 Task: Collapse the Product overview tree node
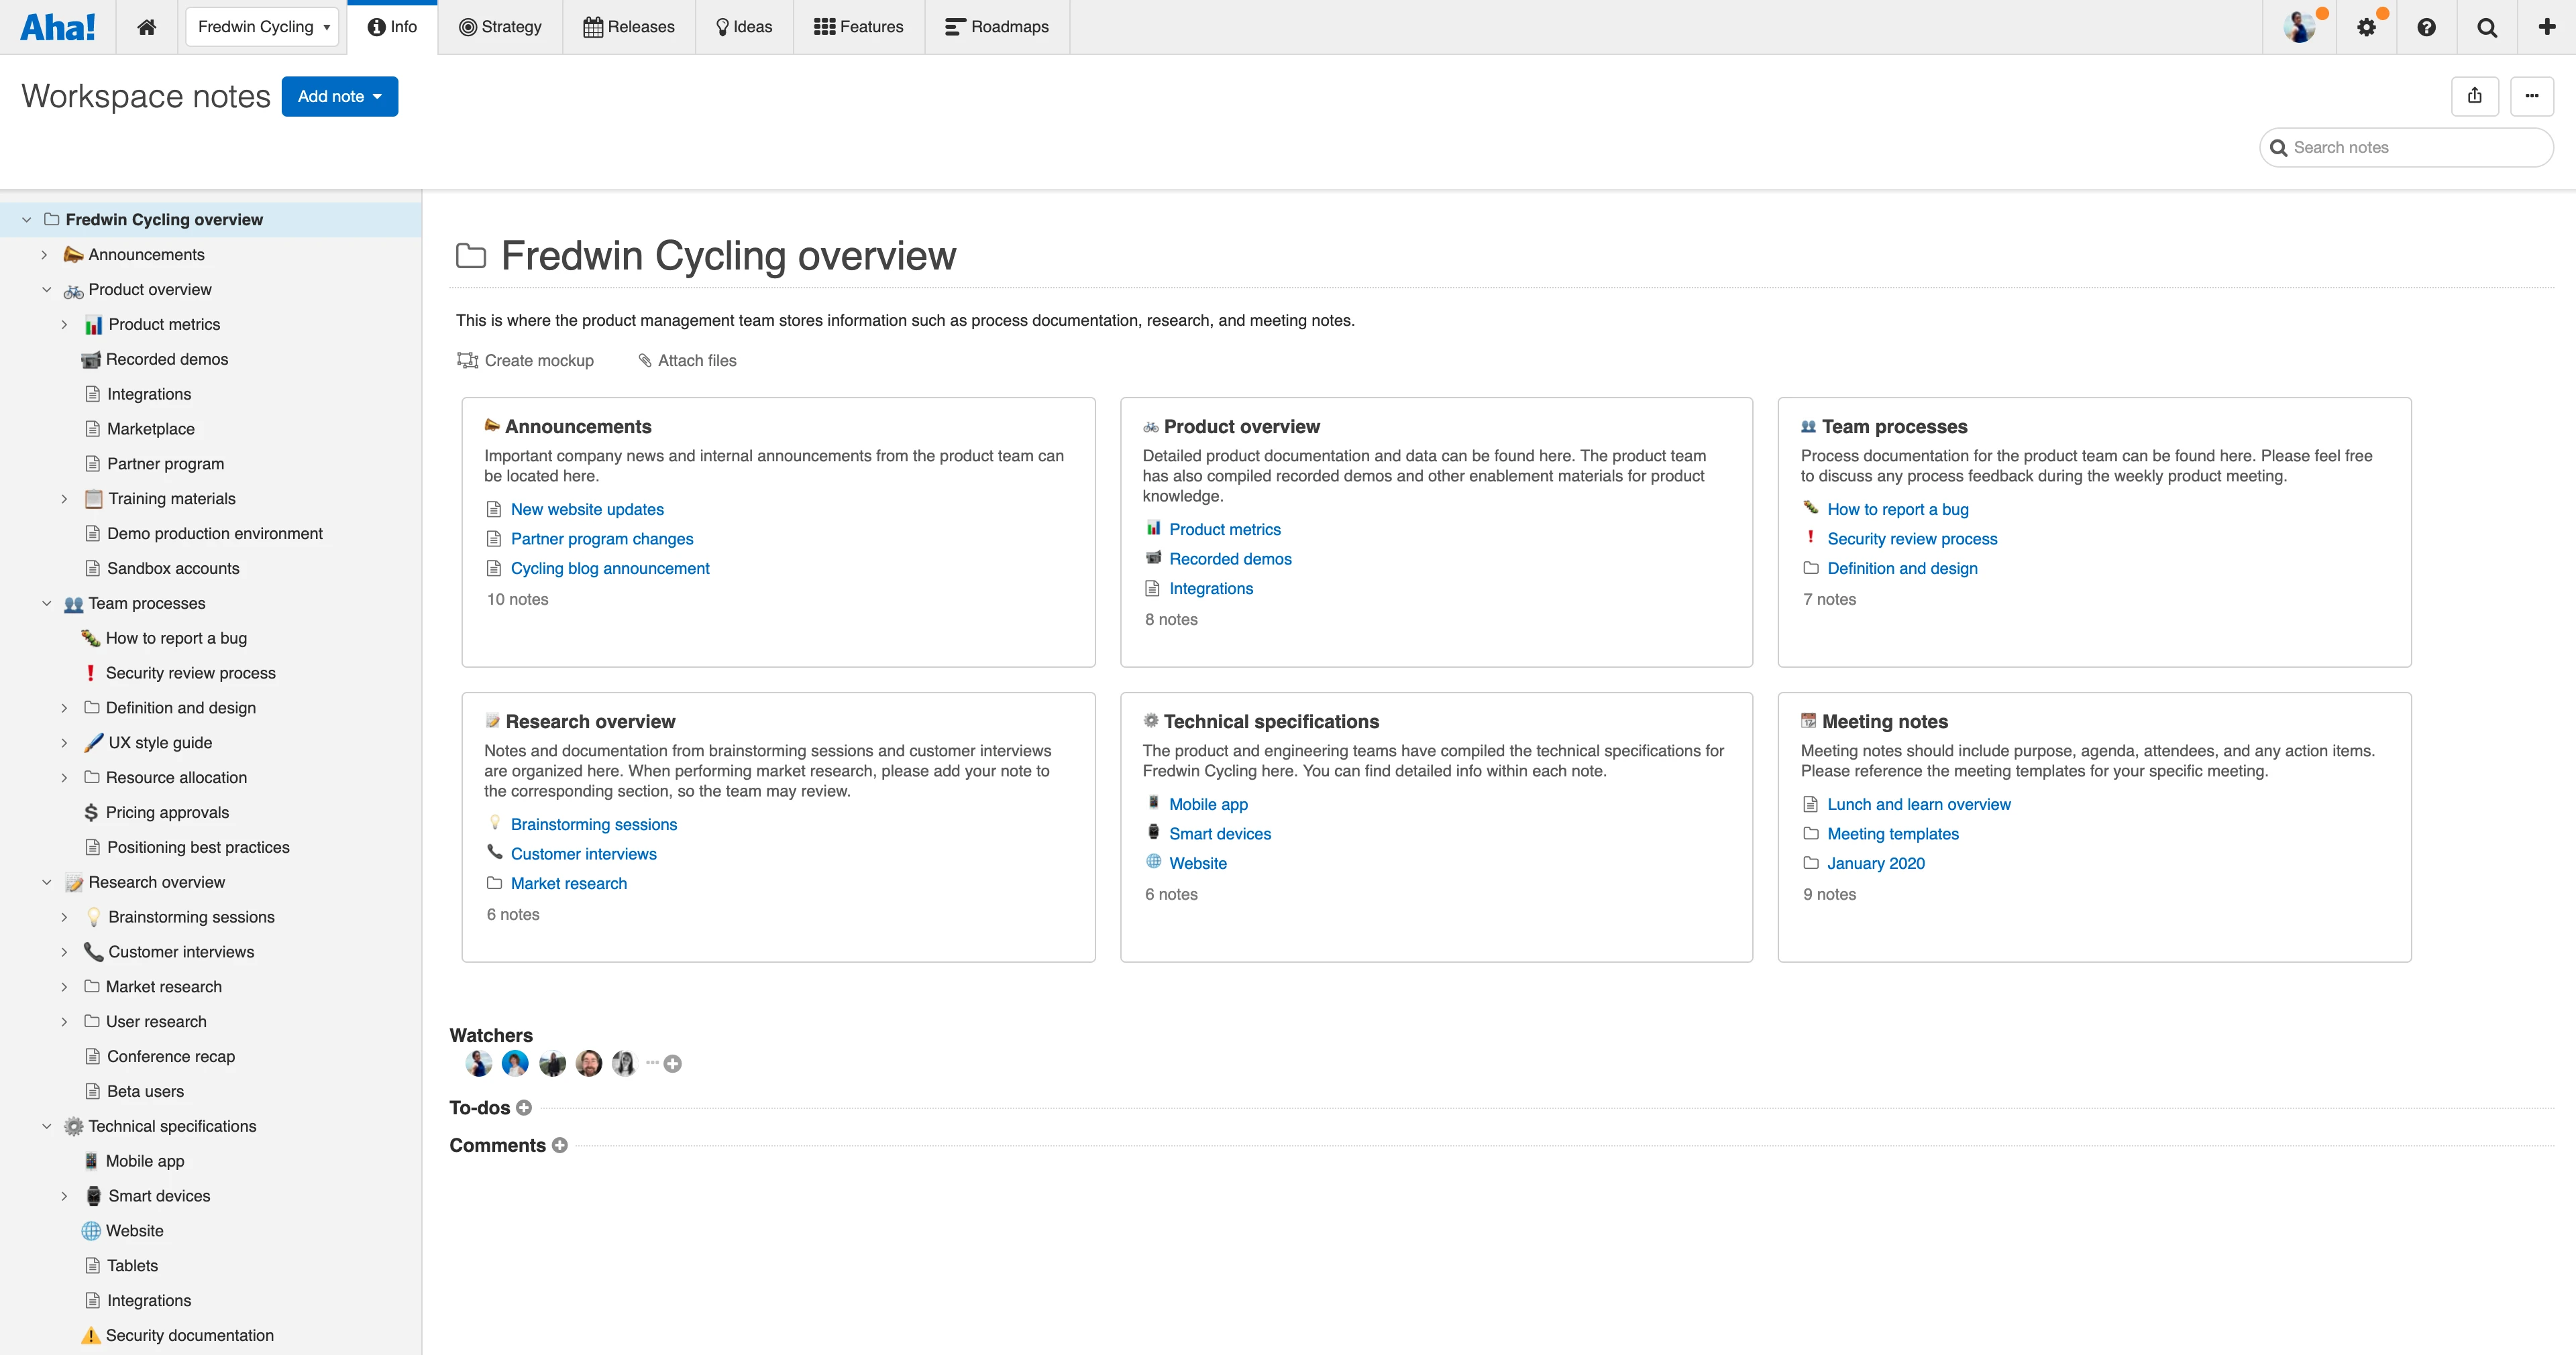coord(46,290)
